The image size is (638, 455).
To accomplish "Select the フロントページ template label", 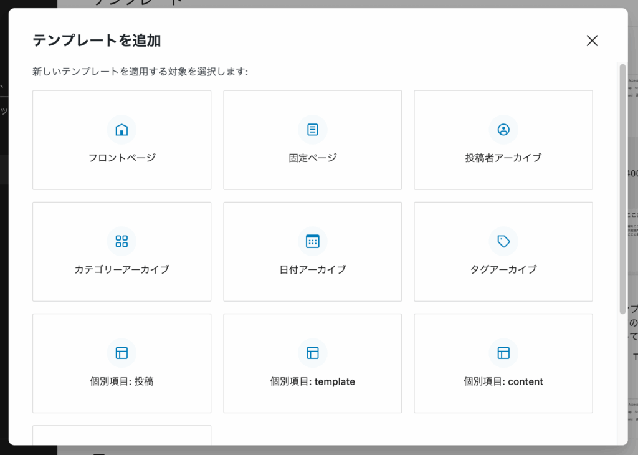I will [121, 158].
